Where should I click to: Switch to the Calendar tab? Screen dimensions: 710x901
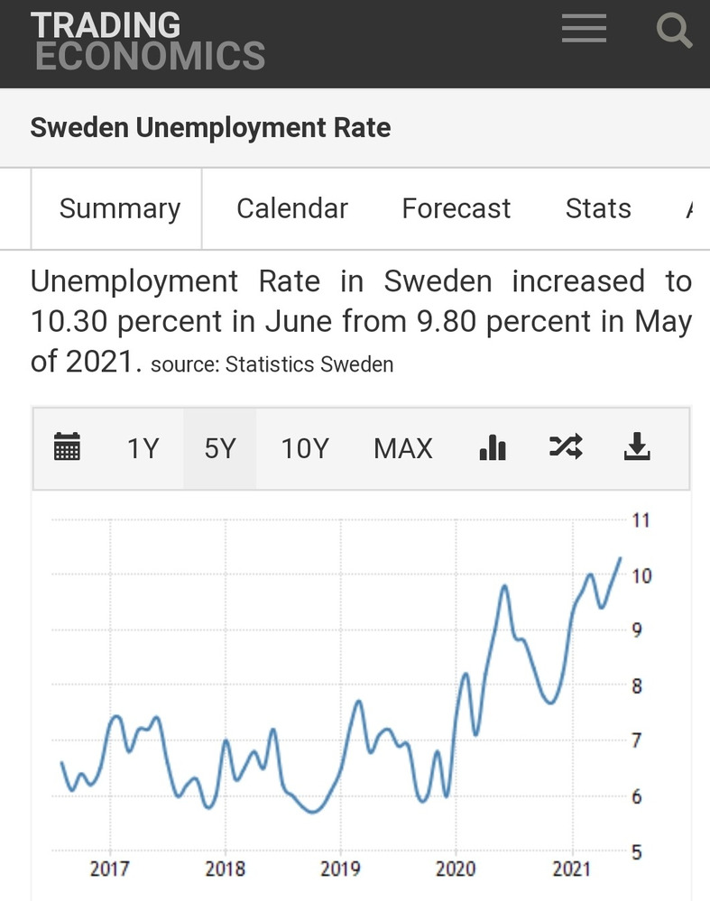(x=292, y=208)
